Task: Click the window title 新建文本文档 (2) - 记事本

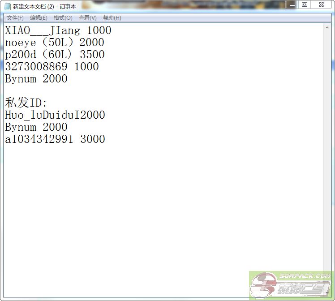Action: pyautogui.click(x=44, y=6)
